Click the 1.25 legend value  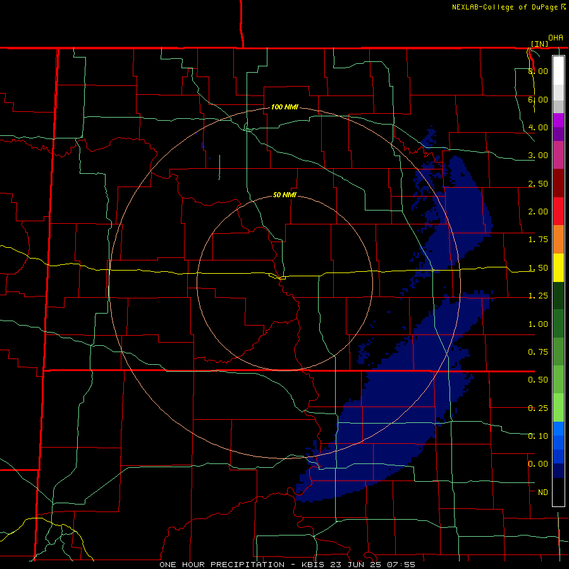click(538, 296)
